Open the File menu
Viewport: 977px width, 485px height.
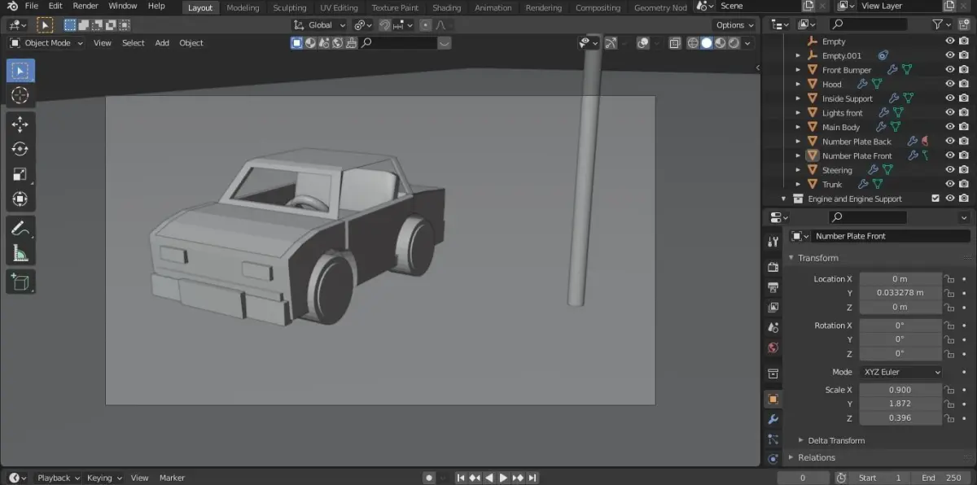point(32,7)
